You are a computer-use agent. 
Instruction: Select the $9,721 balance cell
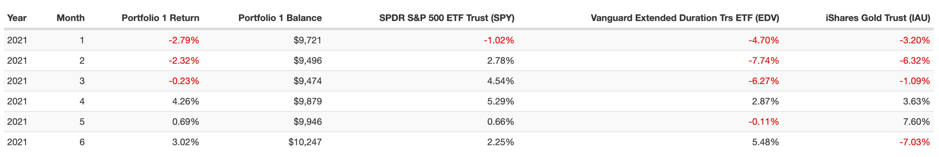point(307,40)
